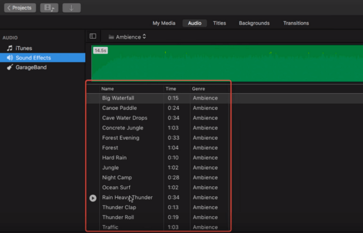Click the 0:15 time of Big Waterfall
The height and width of the screenshot is (233, 363).
pyautogui.click(x=173, y=98)
